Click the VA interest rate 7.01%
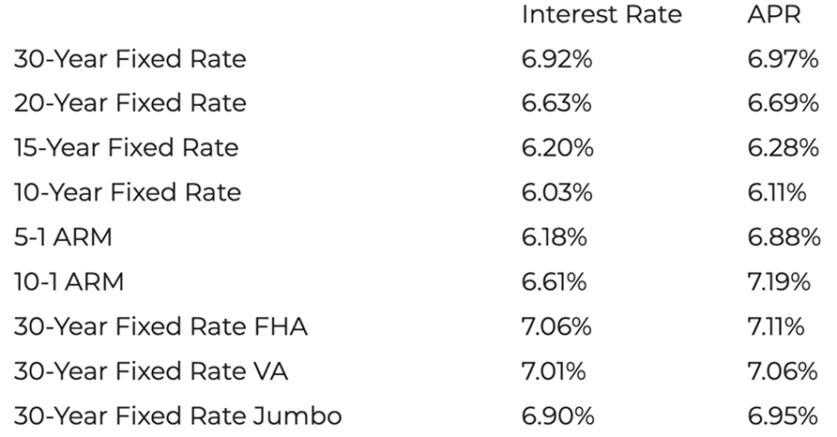 tap(553, 371)
